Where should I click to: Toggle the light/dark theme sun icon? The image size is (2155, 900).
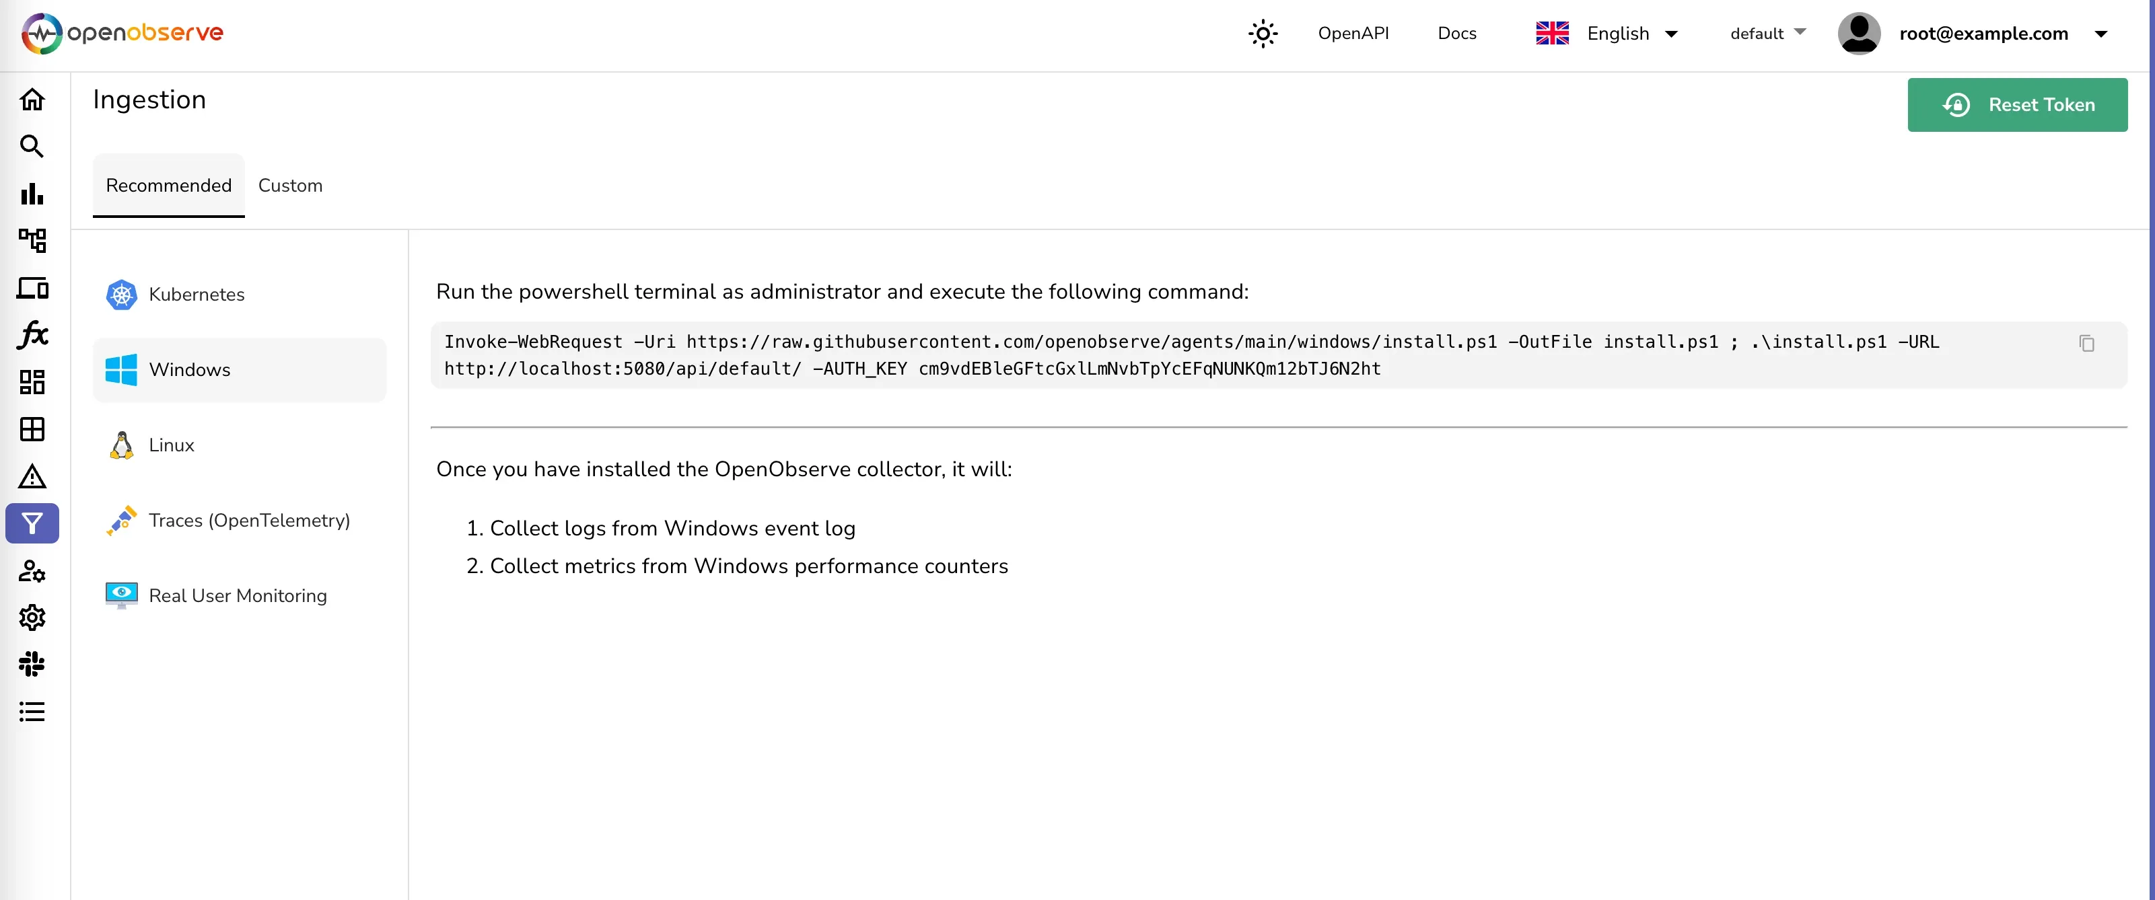[1263, 34]
